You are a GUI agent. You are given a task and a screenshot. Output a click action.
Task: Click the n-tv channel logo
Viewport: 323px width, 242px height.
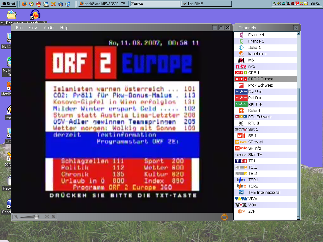(x=241, y=66)
